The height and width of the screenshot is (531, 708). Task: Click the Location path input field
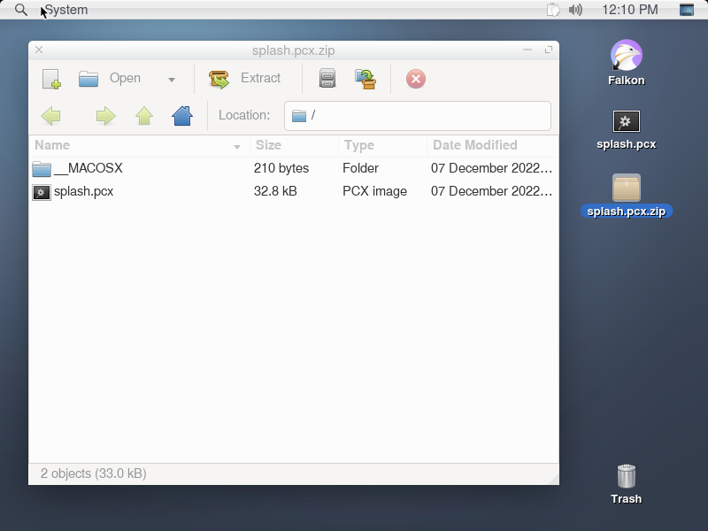(x=417, y=116)
